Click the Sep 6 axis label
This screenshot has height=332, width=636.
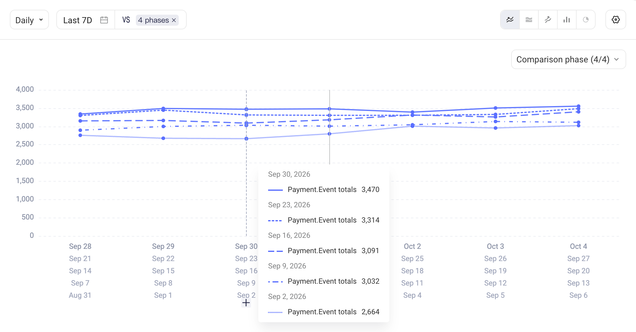[578, 295]
